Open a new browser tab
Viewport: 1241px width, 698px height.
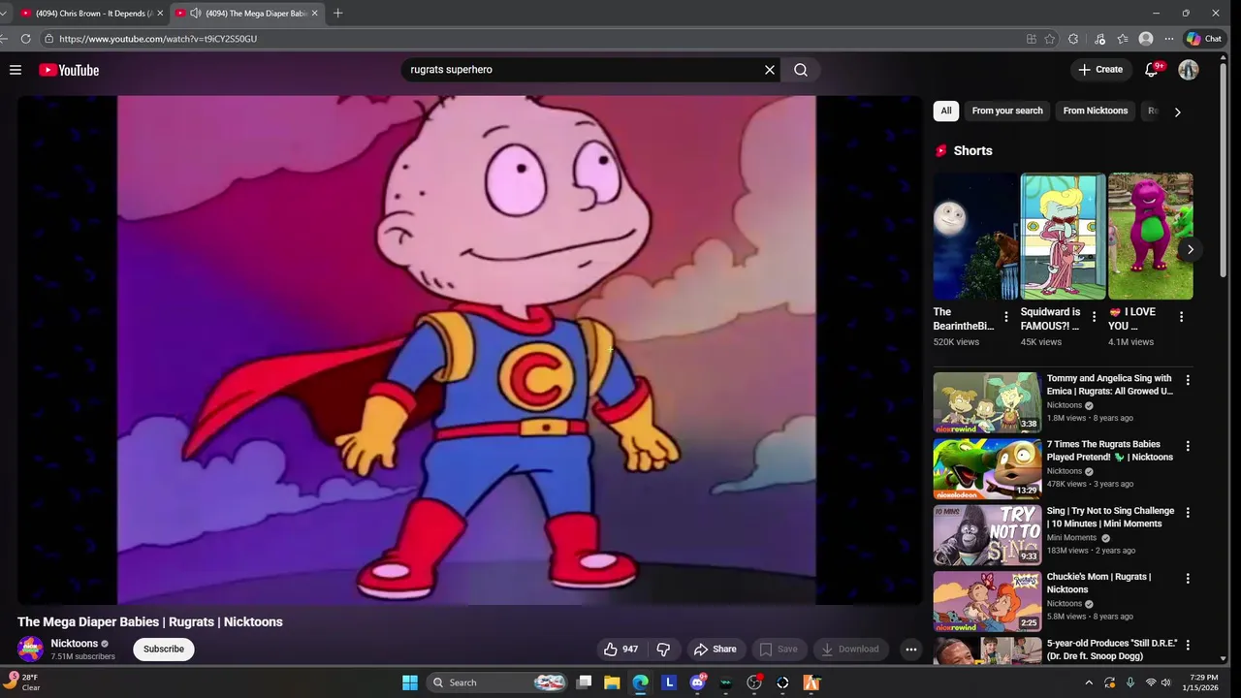[x=337, y=14]
